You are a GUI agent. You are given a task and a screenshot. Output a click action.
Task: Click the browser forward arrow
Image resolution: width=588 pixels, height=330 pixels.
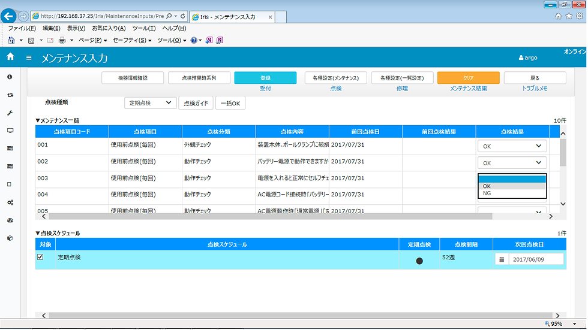click(23, 16)
